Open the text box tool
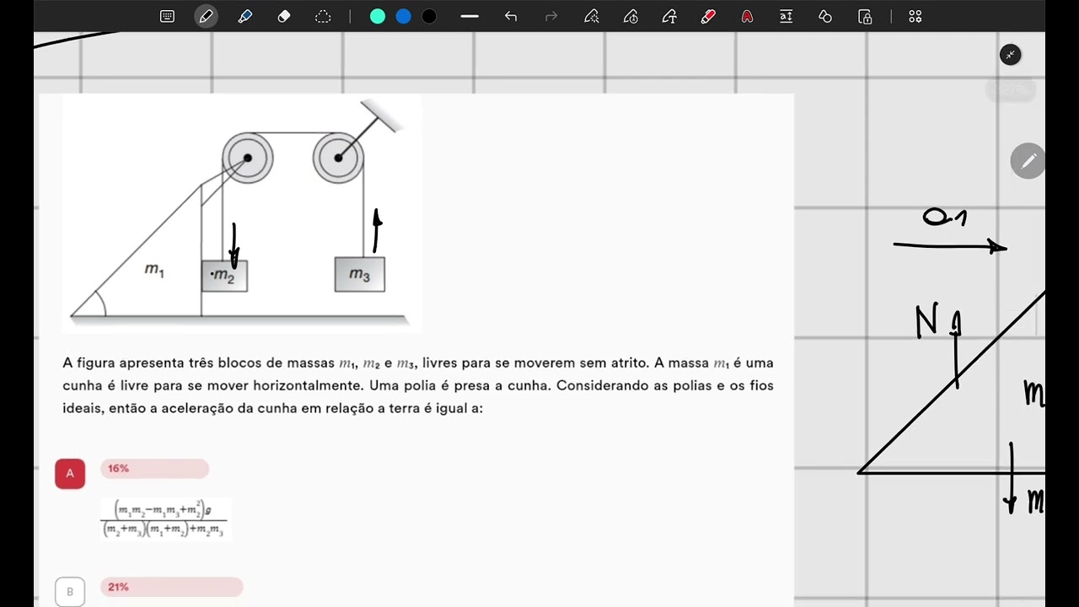Viewport: 1079px width, 607px height. pos(786,16)
